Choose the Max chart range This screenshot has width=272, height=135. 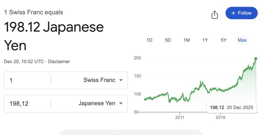(x=242, y=40)
